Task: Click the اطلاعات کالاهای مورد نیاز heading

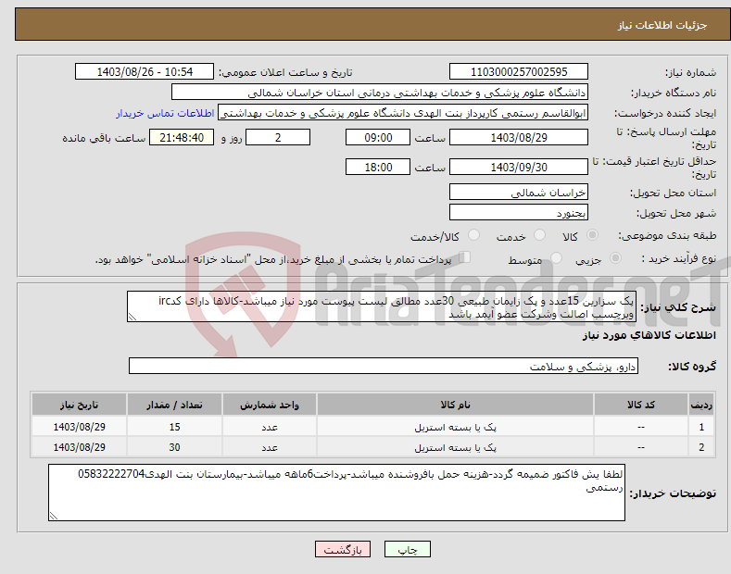Action: tap(649, 335)
